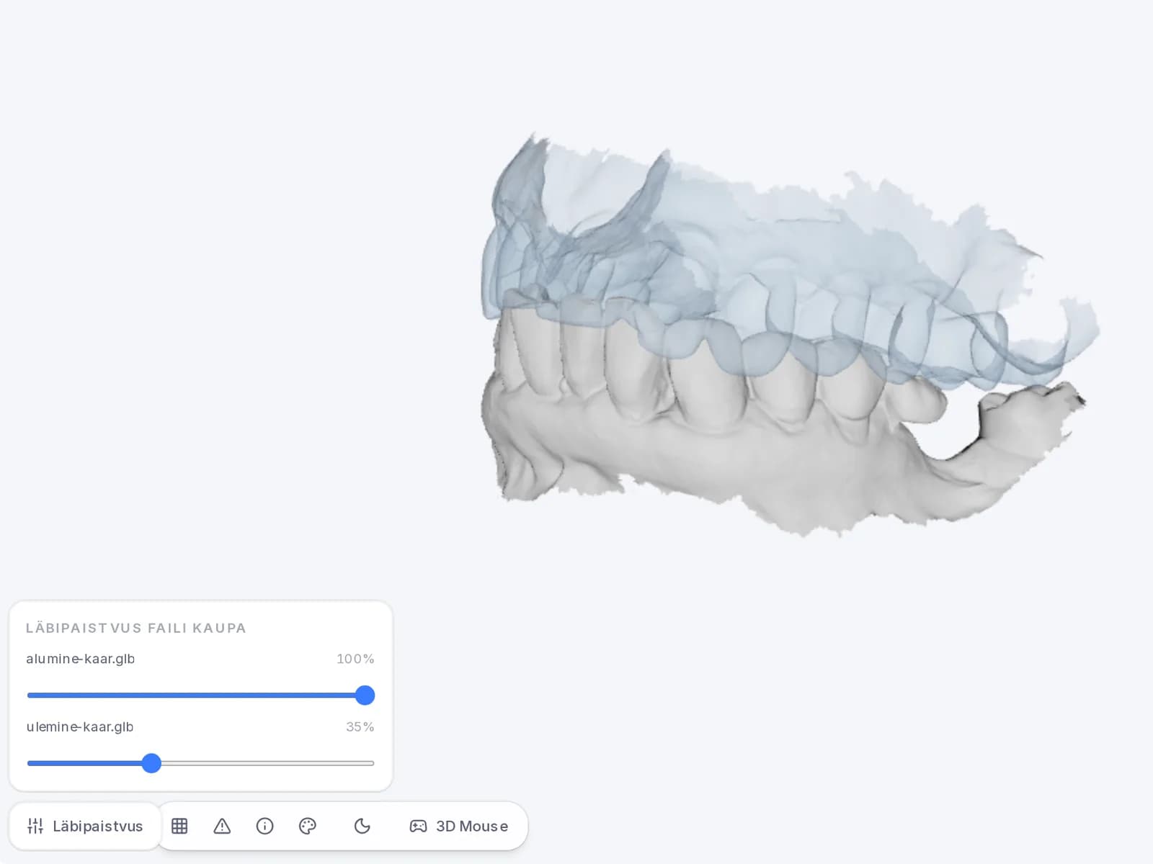Toggle the grid display icon

[x=179, y=826]
